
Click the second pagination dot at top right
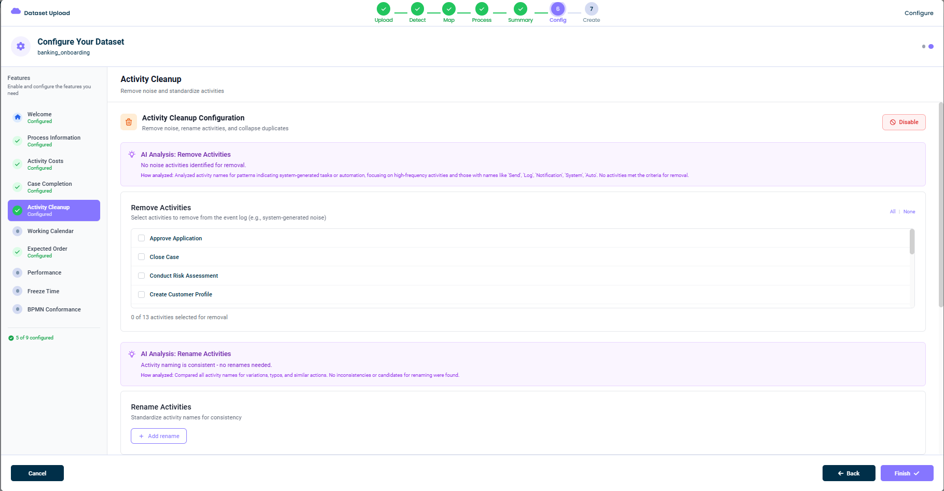pos(931,46)
